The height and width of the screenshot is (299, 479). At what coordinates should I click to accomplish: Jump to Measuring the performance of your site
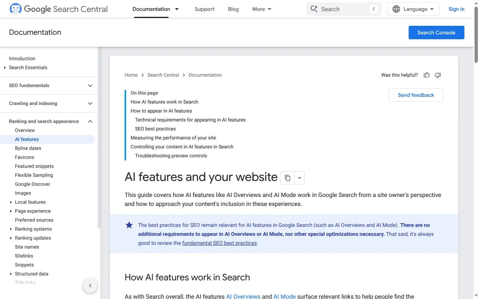coord(173,138)
